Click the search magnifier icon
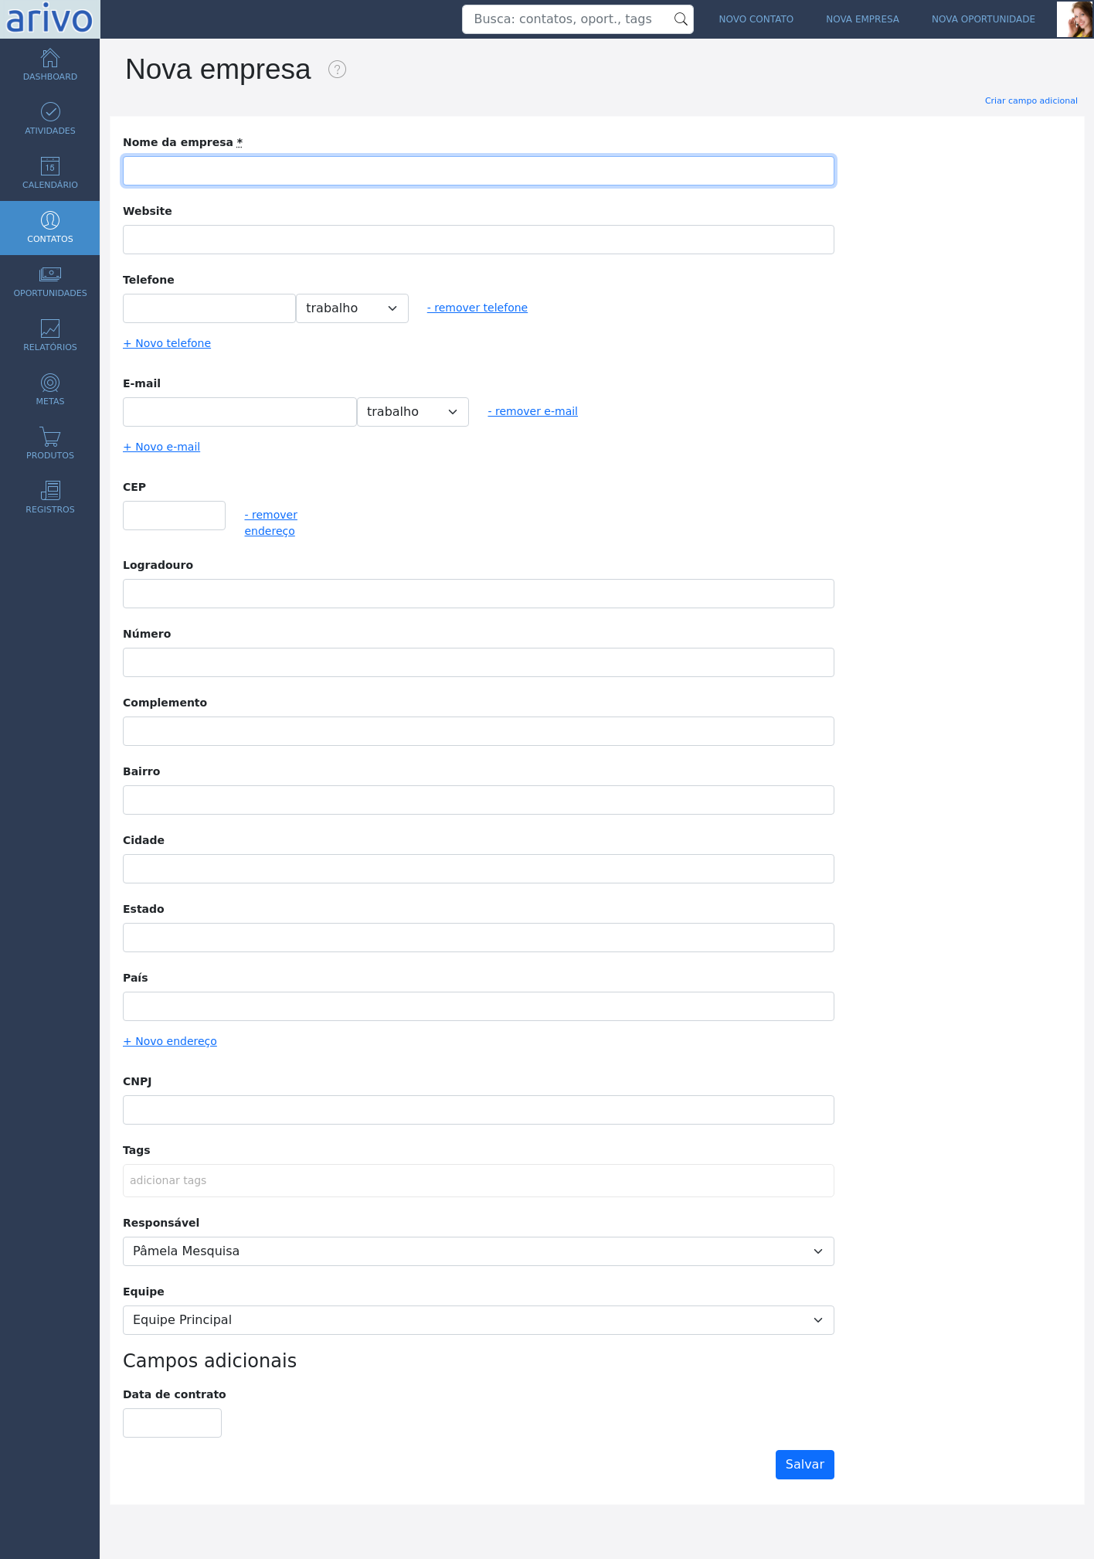This screenshot has width=1094, height=1559. click(x=681, y=19)
